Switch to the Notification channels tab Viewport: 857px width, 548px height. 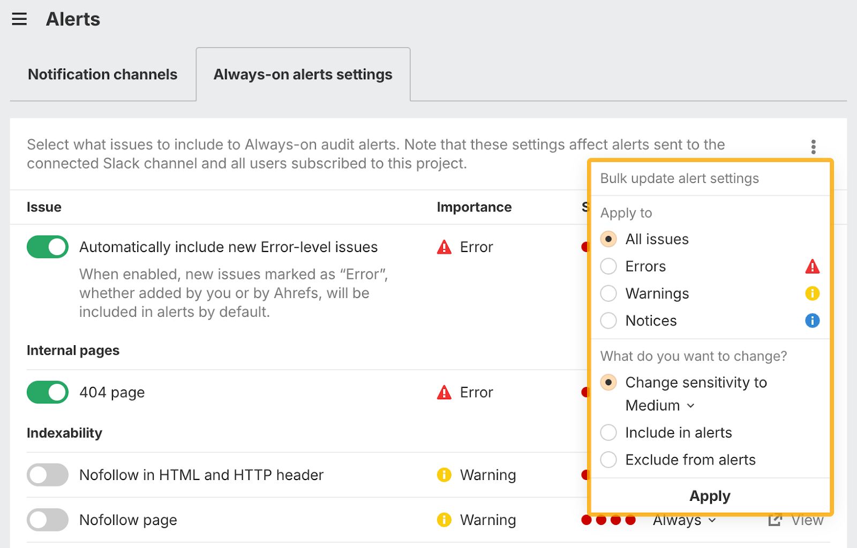click(x=102, y=74)
